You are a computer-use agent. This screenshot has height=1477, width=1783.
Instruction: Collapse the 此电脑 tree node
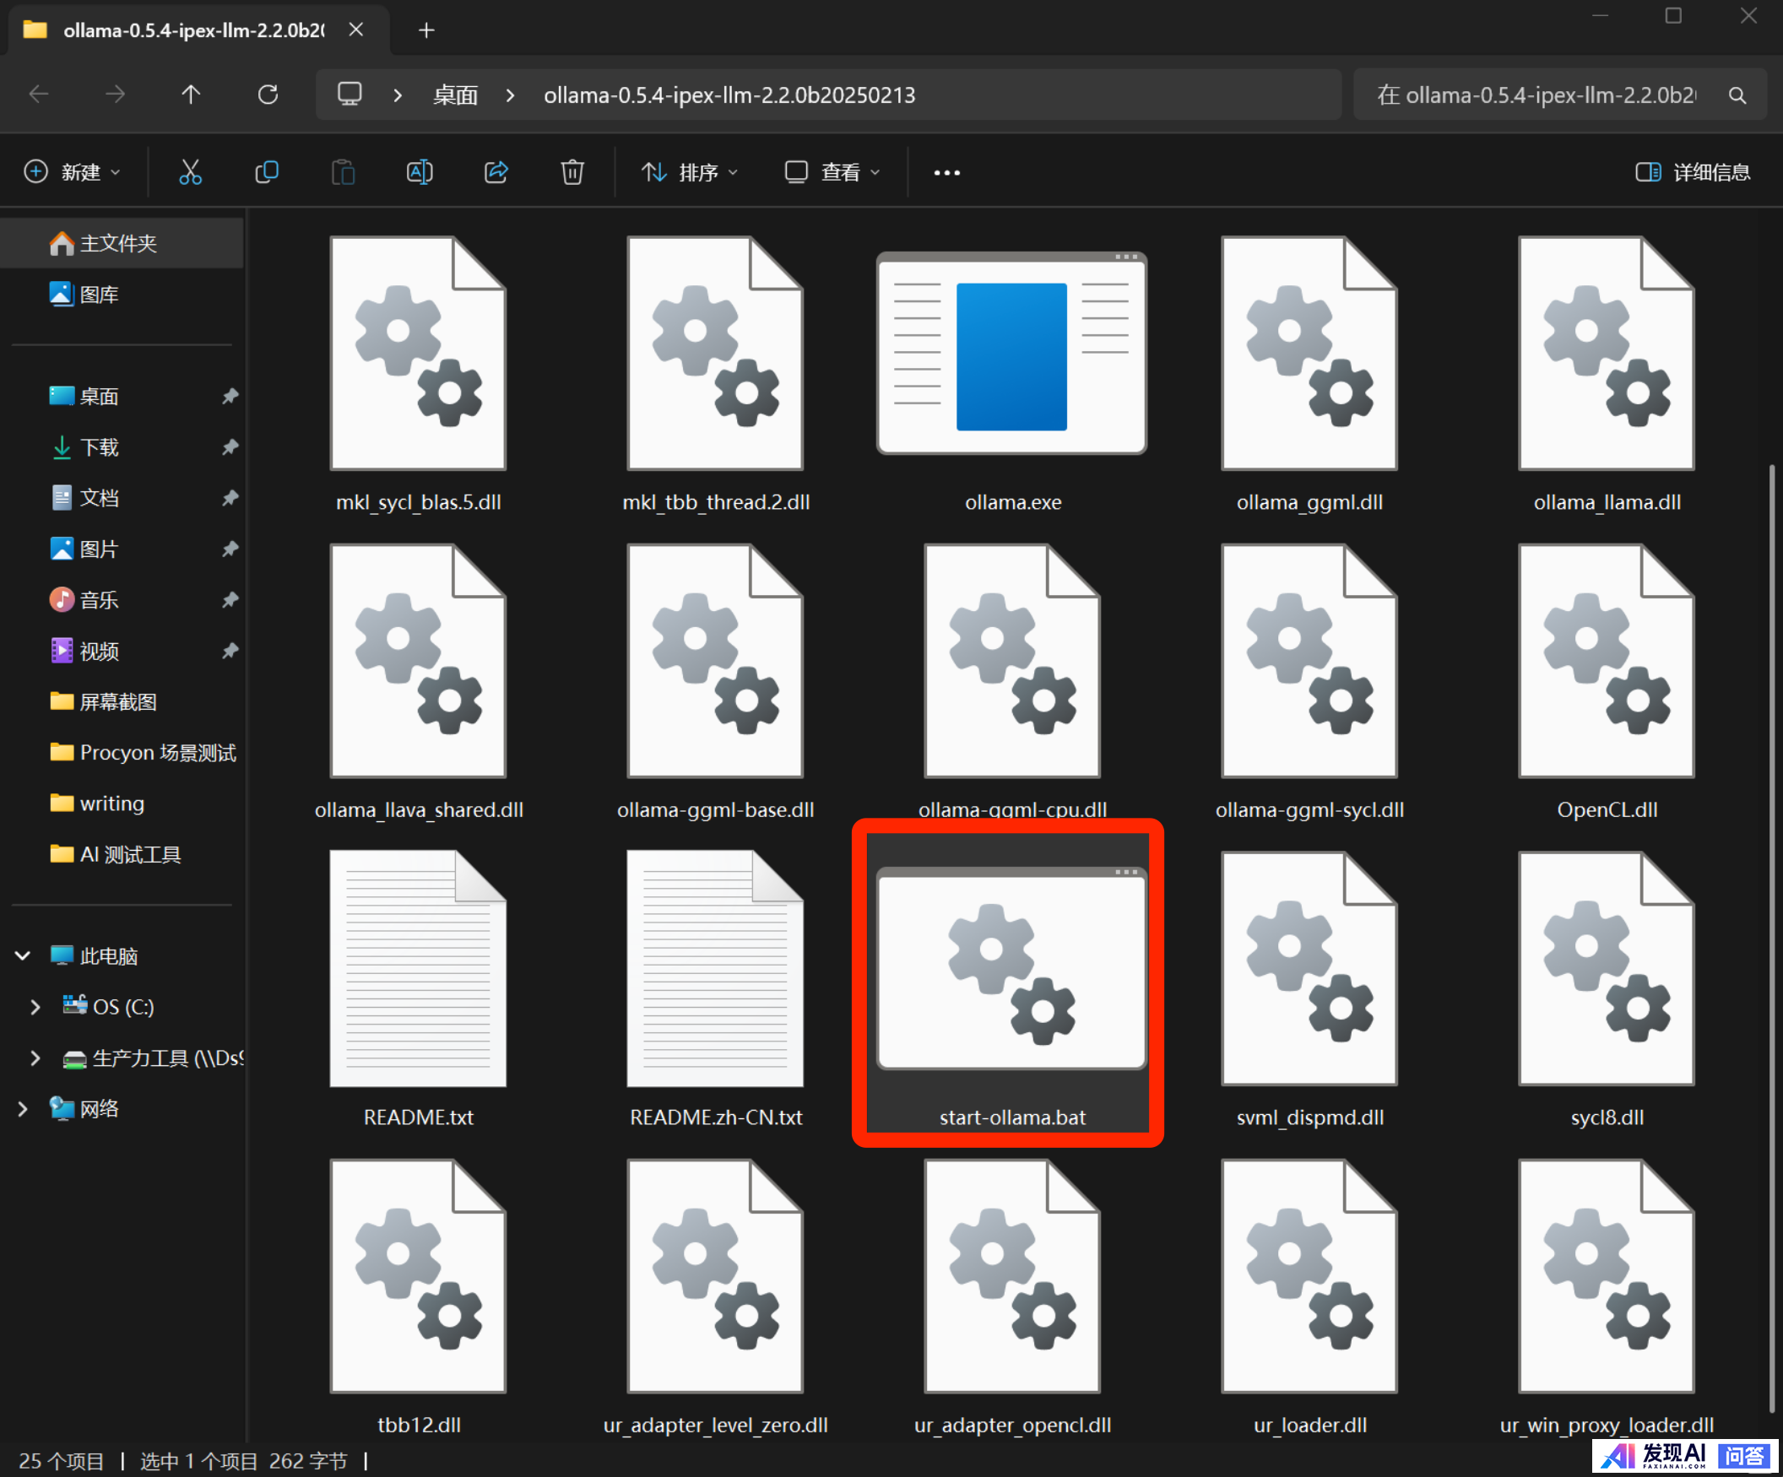click(x=23, y=955)
